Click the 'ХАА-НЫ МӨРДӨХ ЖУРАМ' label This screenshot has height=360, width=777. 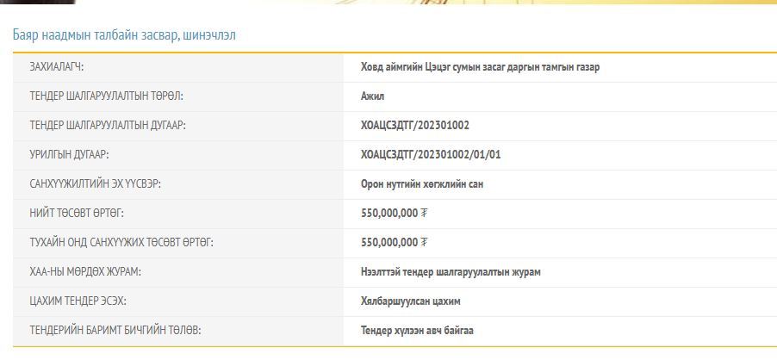coord(85,272)
